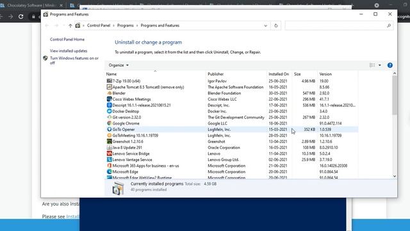Click the Docker Desktop icon
The width and height of the screenshot is (410, 231).
(110, 111)
